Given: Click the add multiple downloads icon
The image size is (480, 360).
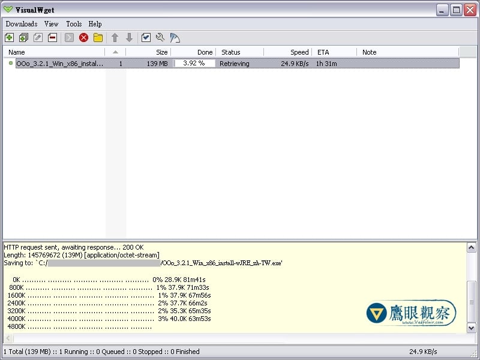Looking at the screenshot, I should [23, 38].
